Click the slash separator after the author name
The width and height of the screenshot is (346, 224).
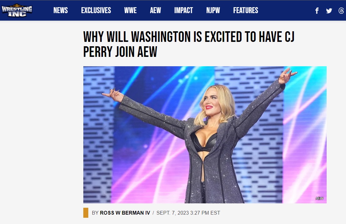point(153,213)
